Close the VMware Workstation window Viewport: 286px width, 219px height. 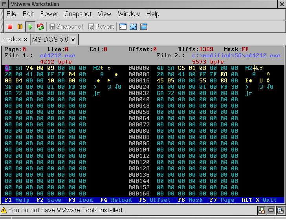pos(282,4)
